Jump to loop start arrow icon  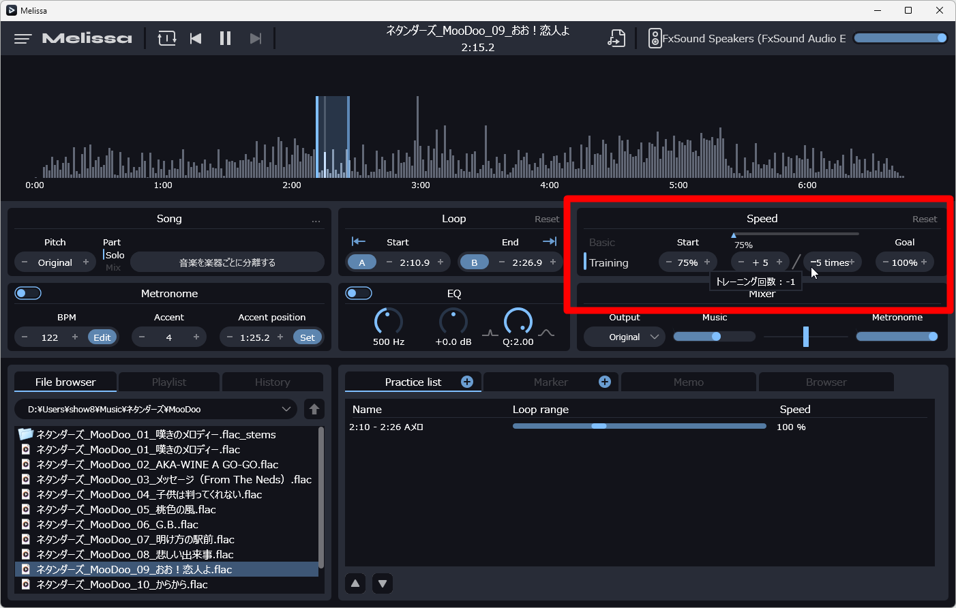[x=359, y=241]
